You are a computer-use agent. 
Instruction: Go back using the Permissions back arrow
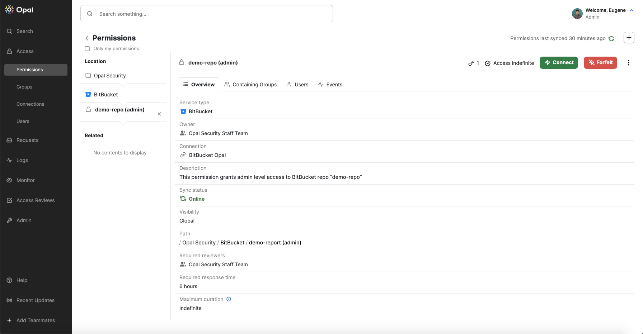(x=87, y=38)
